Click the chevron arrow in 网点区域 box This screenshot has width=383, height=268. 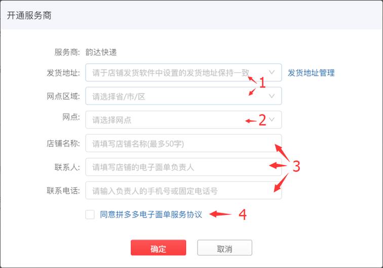click(x=272, y=96)
